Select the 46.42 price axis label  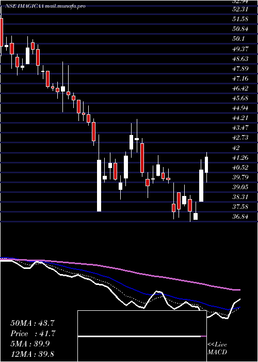tap(240, 88)
